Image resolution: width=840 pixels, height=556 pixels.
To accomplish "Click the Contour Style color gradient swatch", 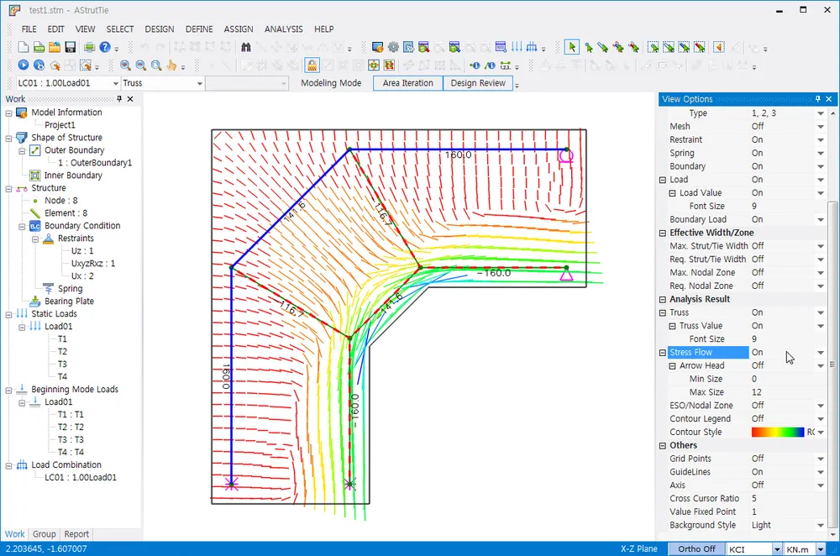I will 777,432.
